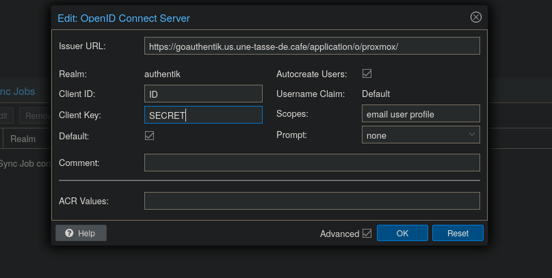The image size is (552, 278).
Task: Click the Client Key label
Action: click(80, 115)
